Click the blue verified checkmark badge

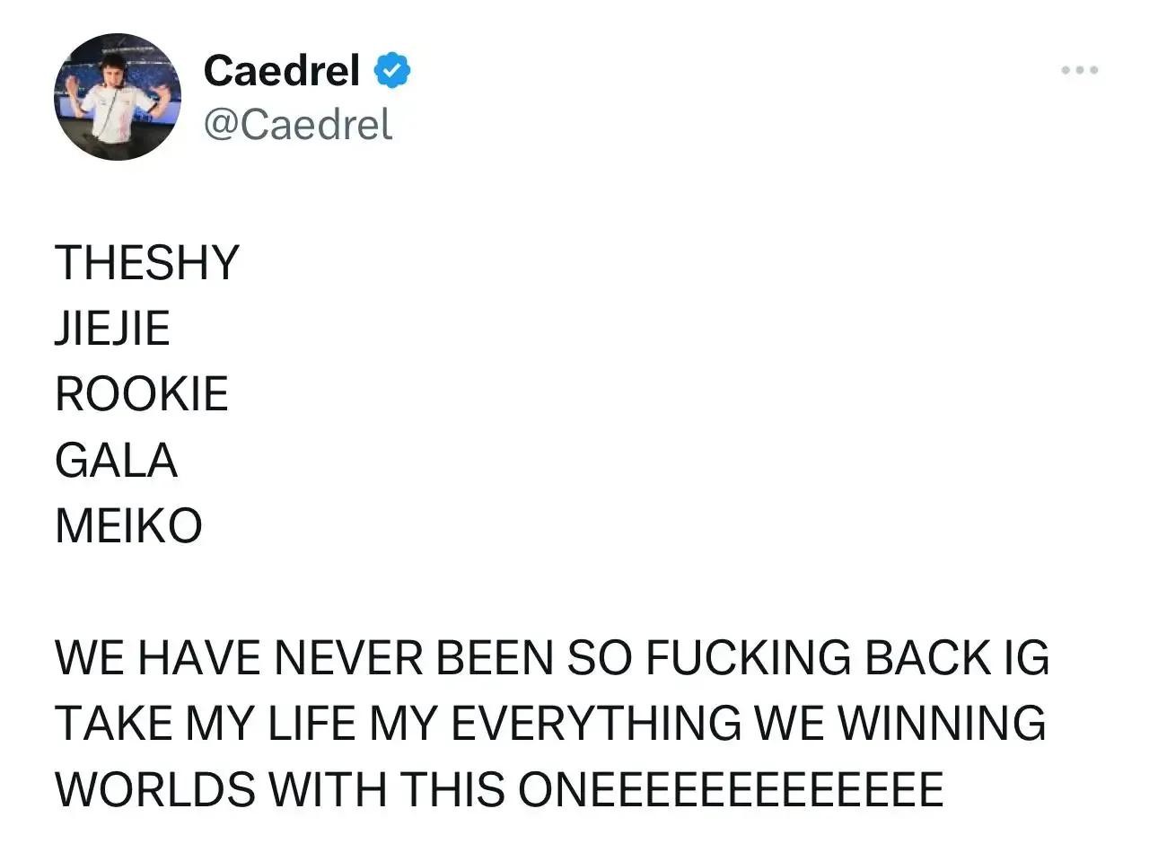pyautogui.click(x=392, y=70)
